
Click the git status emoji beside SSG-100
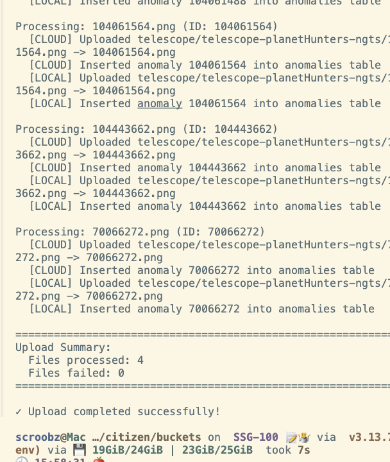[x=293, y=438]
